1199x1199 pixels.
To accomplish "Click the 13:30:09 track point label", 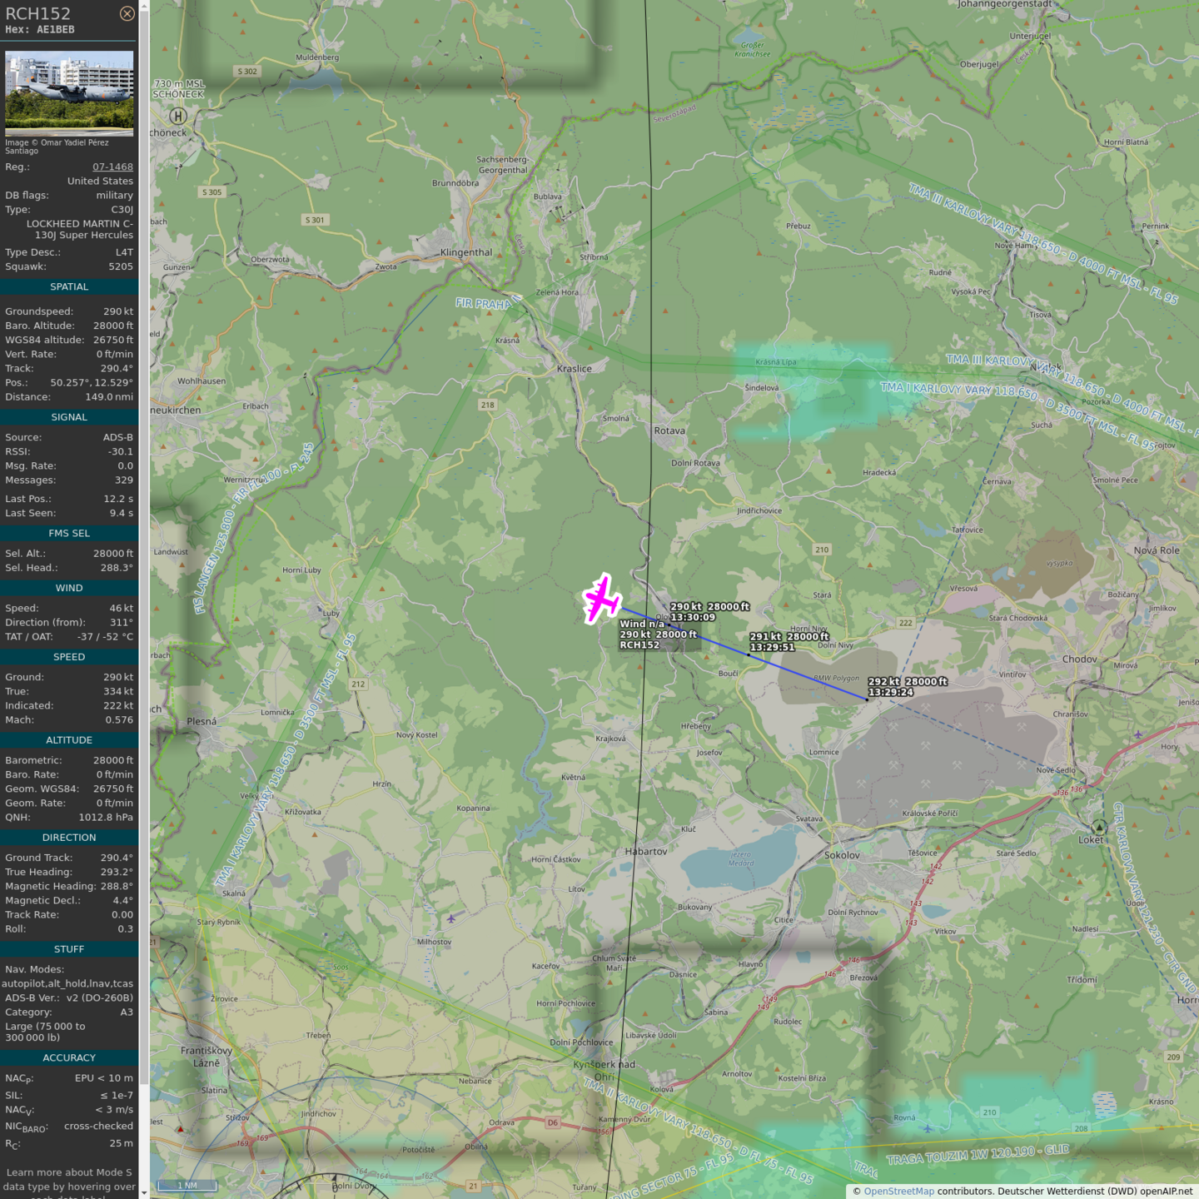I will click(x=693, y=617).
